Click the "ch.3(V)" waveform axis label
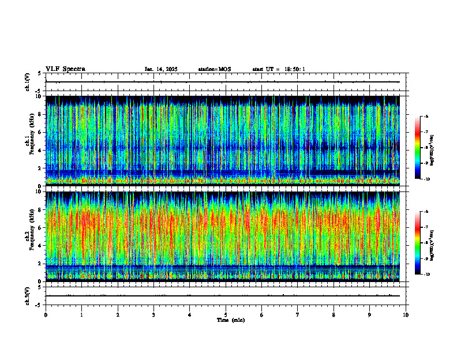 [x=27, y=296]
